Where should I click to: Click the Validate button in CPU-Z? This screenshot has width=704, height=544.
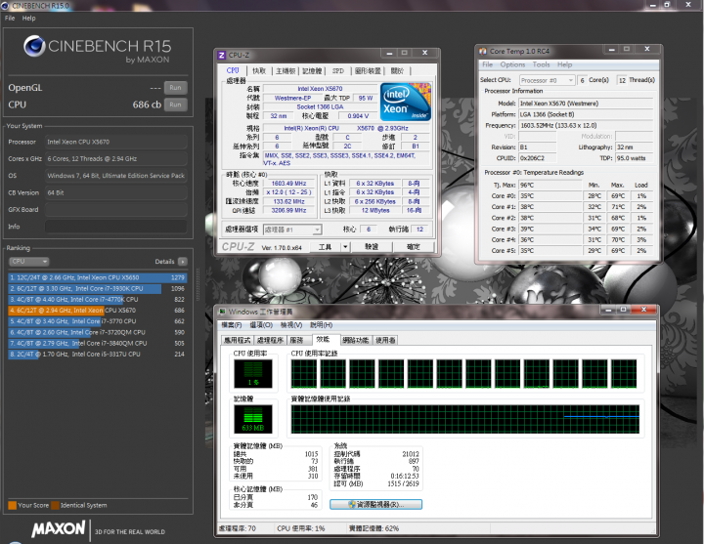tap(372, 247)
